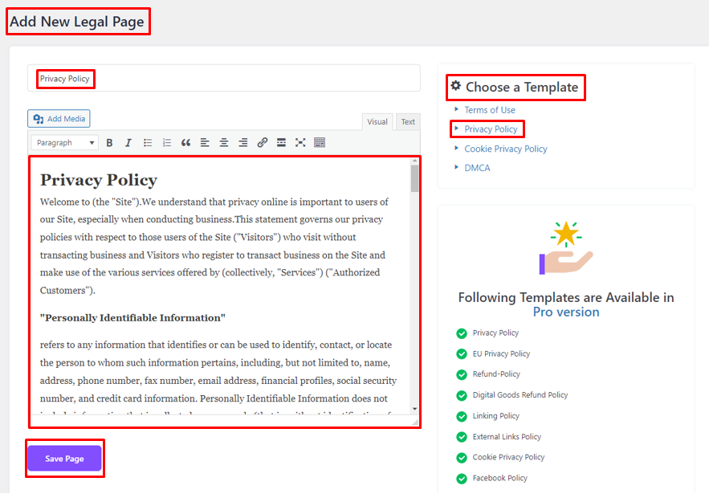Toggle bold formatting in editor toolbar
Viewport: 709px width, 494px height.
[109, 143]
